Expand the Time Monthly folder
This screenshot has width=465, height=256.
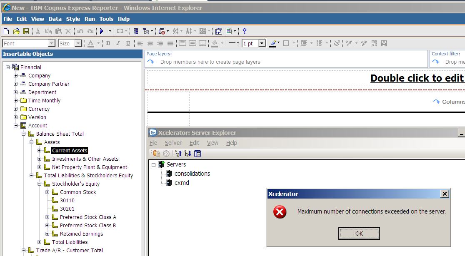pos(16,100)
